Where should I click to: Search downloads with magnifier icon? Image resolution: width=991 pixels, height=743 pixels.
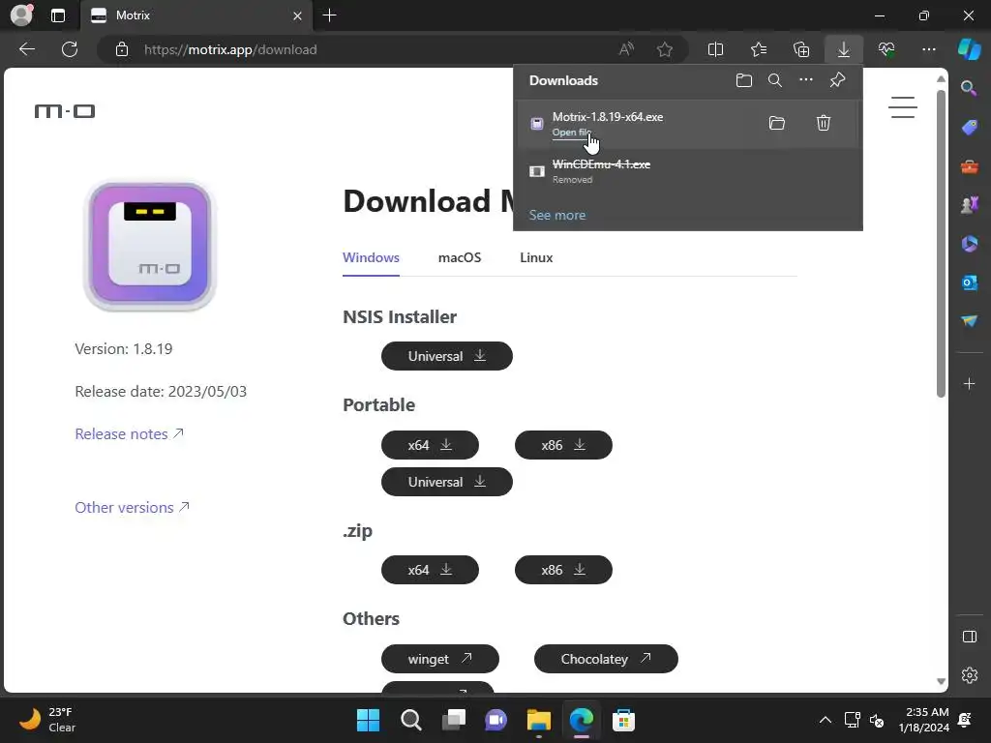[x=775, y=80]
